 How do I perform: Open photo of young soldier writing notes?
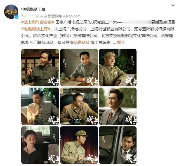click(79, 145)
